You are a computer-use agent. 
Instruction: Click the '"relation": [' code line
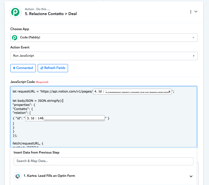(x=22, y=113)
